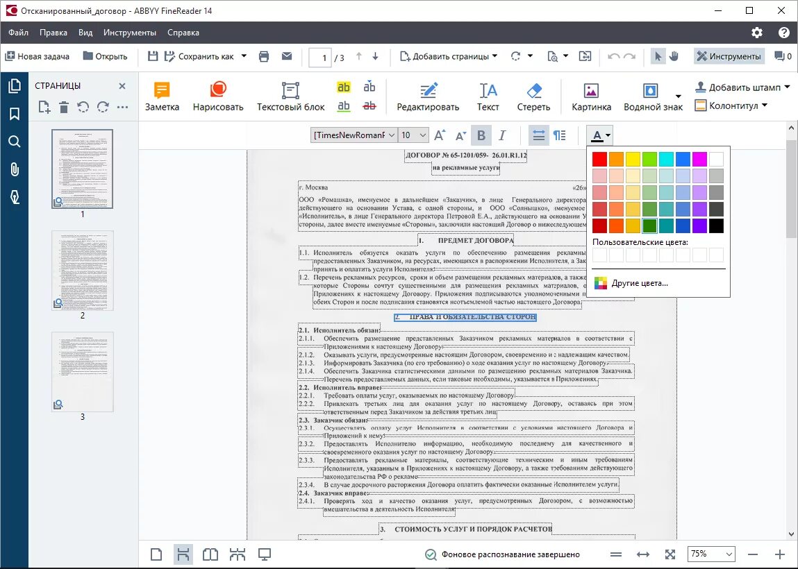Go to next page arrow

click(x=375, y=56)
